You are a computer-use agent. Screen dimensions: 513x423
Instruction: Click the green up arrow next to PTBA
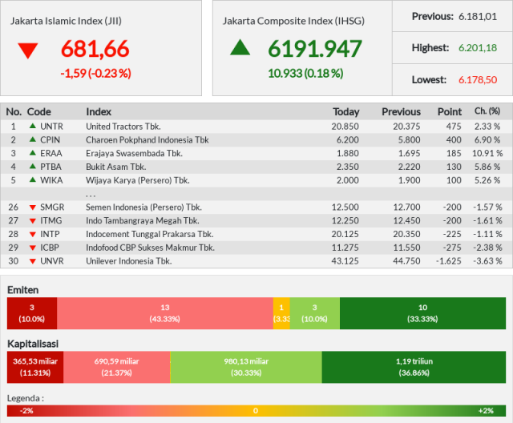click(x=33, y=166)
